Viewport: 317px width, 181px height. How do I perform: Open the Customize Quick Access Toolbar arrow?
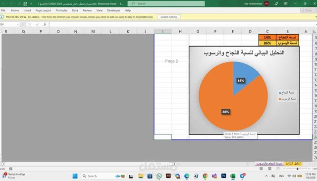pyautogui.click(x=31, y=3)
